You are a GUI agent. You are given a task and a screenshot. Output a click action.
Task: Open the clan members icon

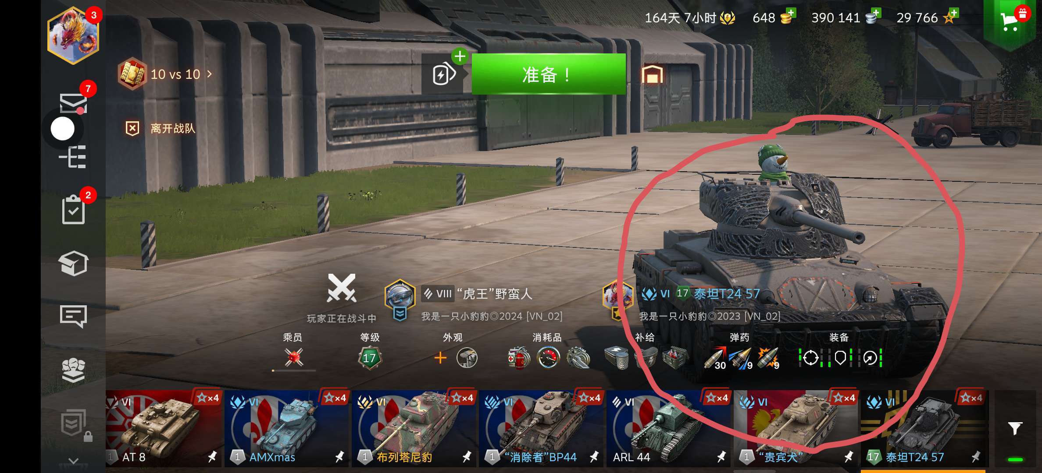point(73,371)
